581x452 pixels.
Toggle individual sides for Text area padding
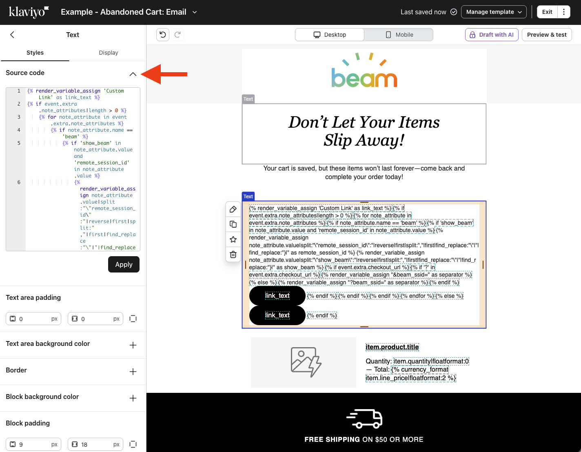tap(133, 319)
